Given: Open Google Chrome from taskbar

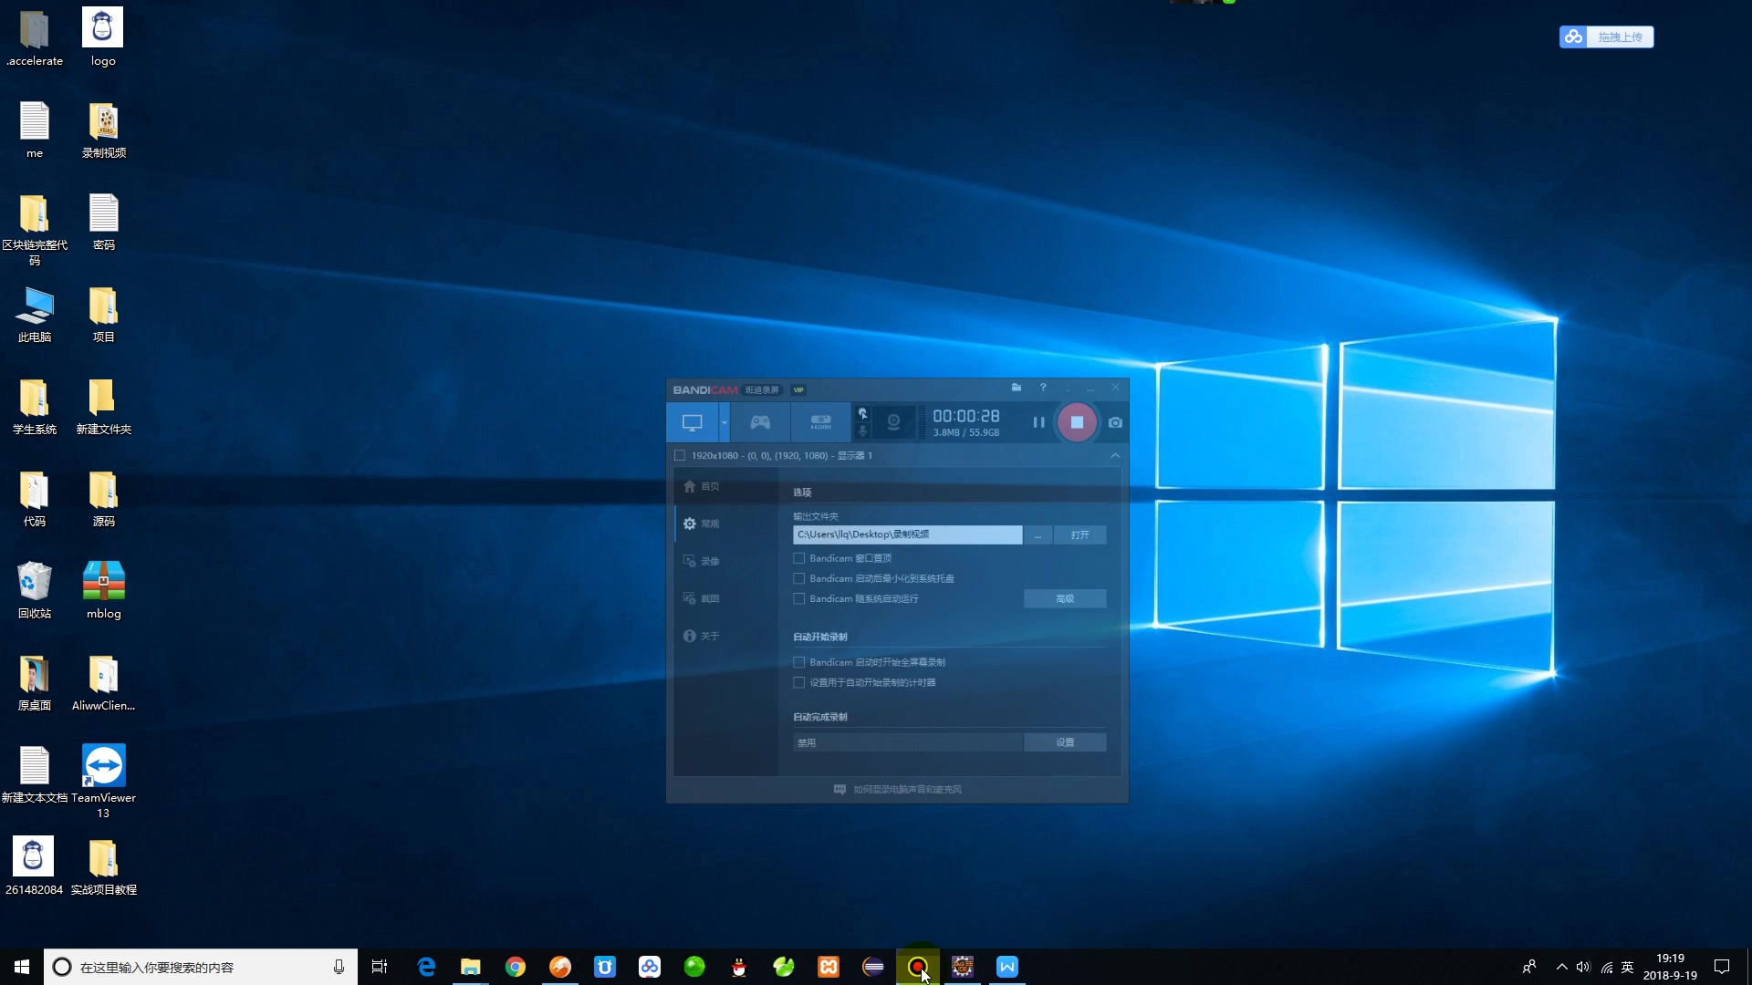Looking at the screenshot, I should tap(516, 967).
